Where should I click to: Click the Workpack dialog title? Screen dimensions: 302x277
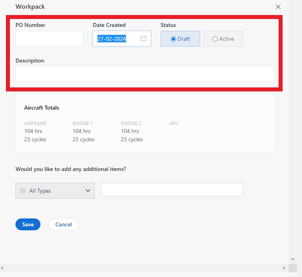click(30, 7)
